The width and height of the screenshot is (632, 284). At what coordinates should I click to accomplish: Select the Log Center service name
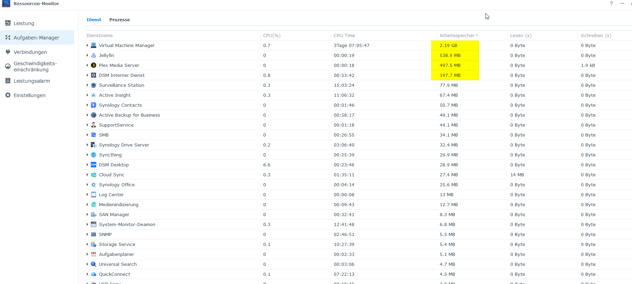pos(111,194)
